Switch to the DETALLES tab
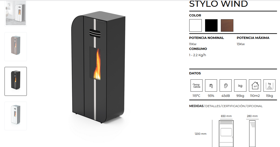The width and height of the screenshot is (280, 147). (x=213, y=106)
